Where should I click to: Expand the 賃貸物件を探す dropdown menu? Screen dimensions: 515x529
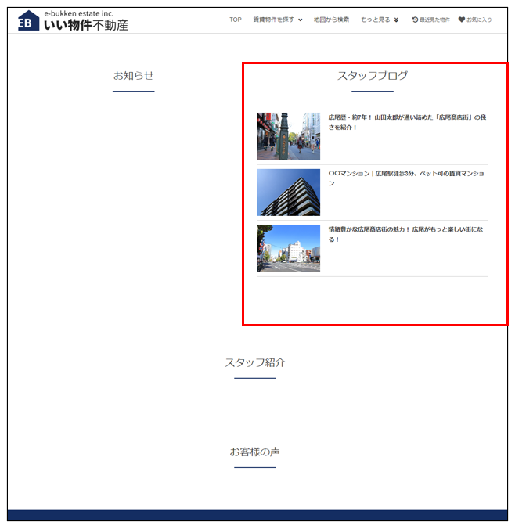pos(278,20)
